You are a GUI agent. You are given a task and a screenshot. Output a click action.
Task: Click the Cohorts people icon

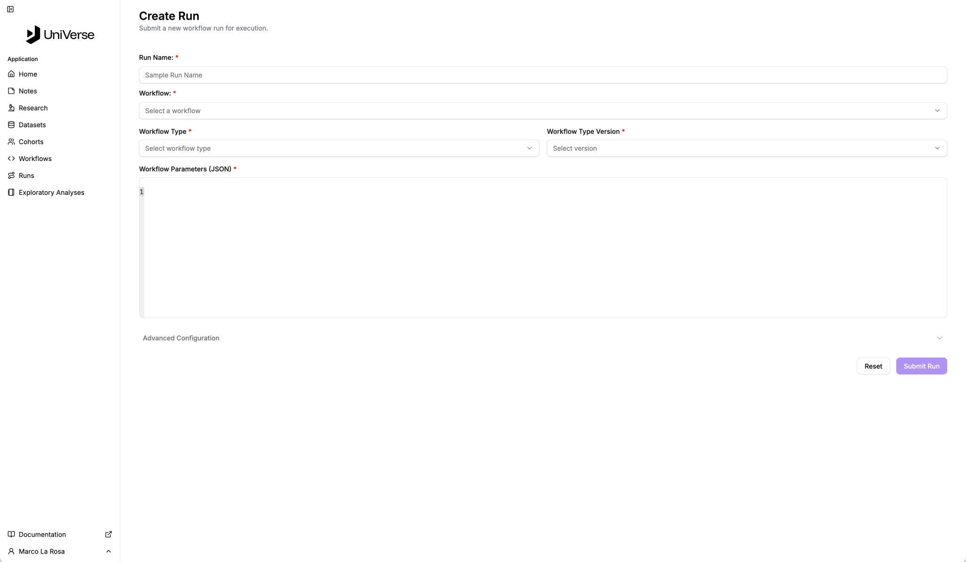click(x=11, y=142)
